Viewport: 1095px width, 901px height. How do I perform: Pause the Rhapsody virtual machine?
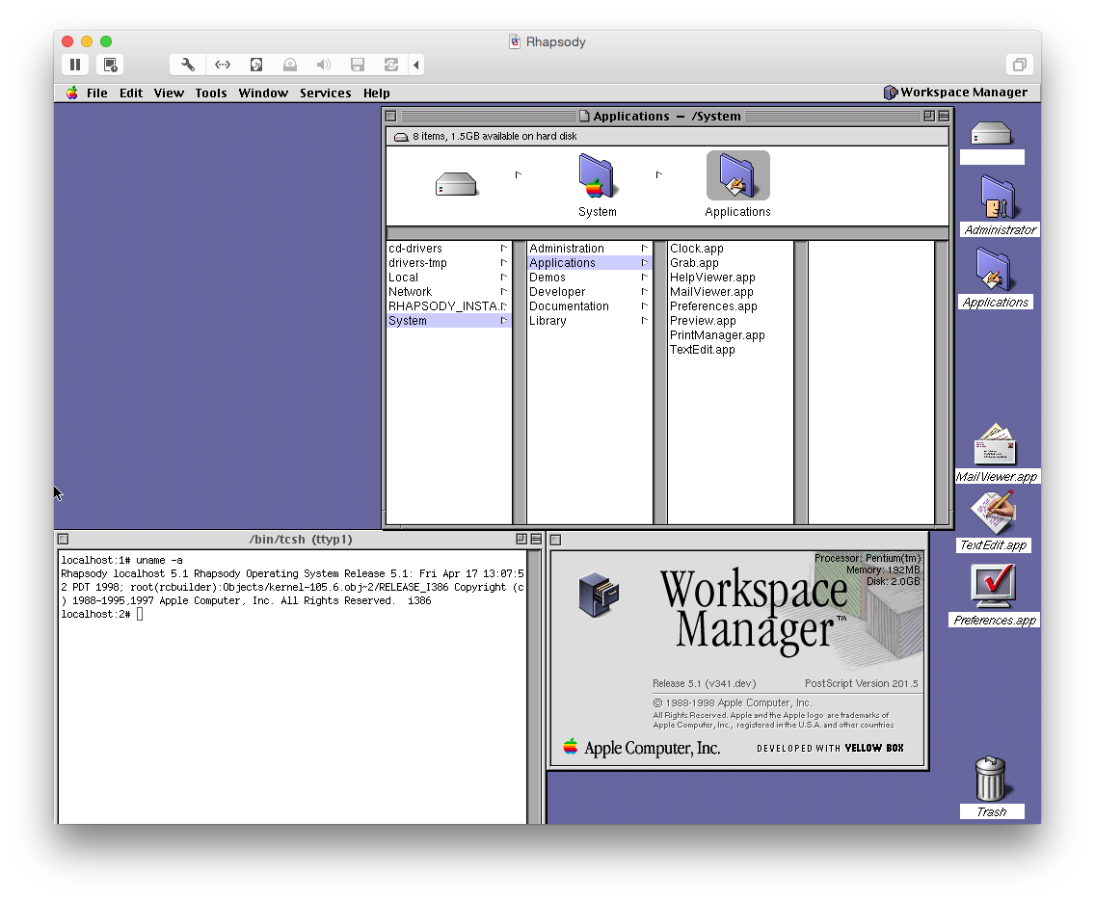pyautogui.click(x=75, y=65)
